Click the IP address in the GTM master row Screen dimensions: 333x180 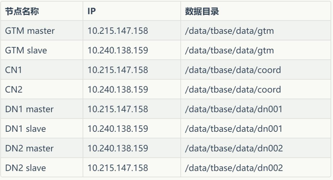pos(118,31)
